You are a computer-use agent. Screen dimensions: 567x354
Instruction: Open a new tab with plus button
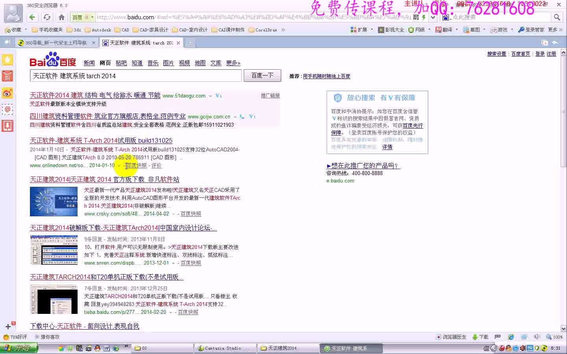[190, 42]
